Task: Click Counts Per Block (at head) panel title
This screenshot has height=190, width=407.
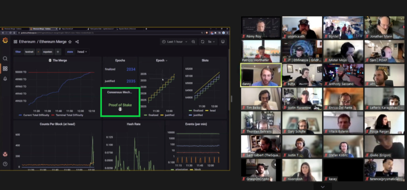Action: coord(57,124)
